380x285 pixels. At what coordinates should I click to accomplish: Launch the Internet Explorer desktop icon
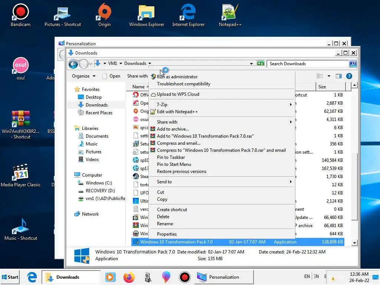[188, 15]
